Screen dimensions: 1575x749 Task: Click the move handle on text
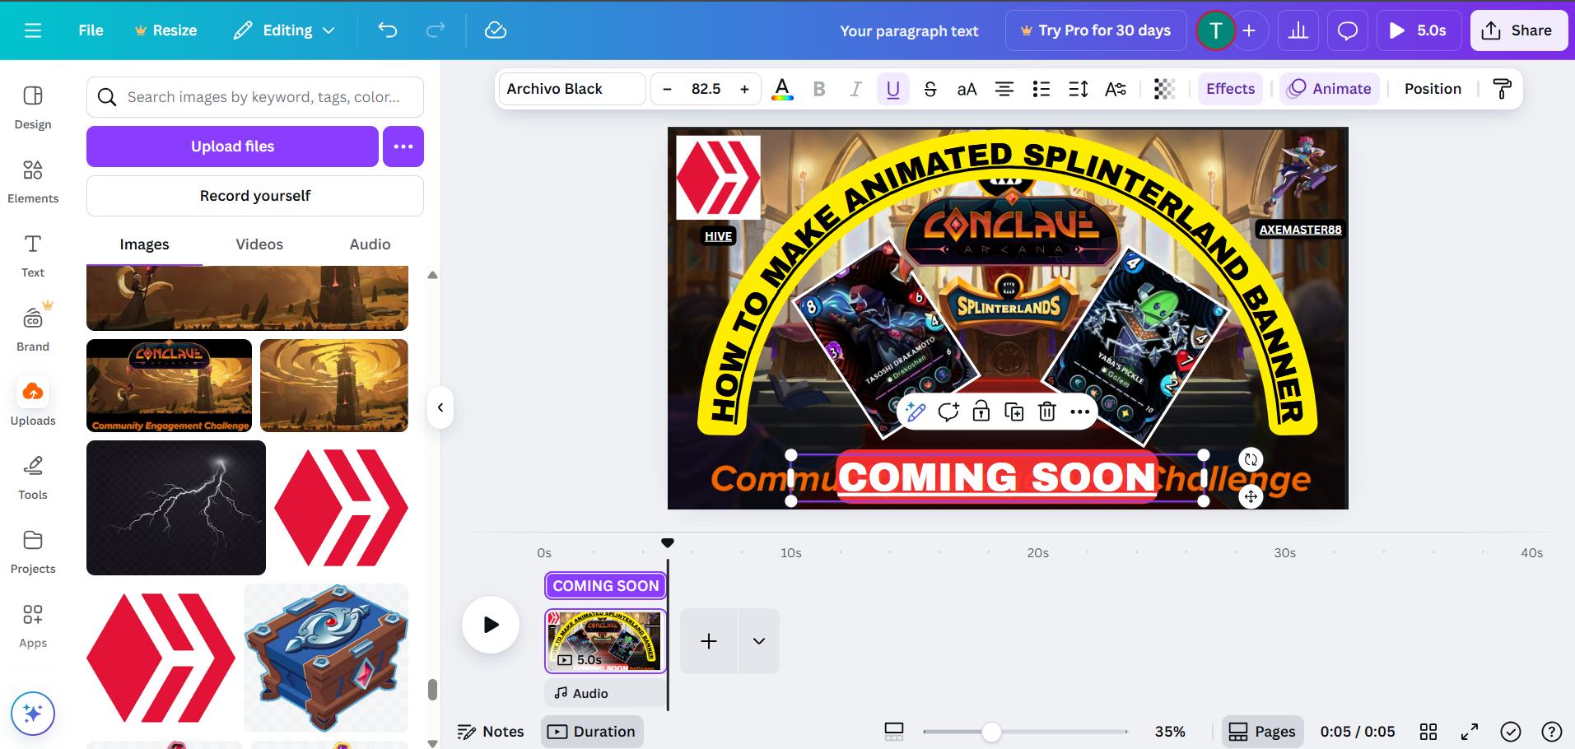[1251, 496]
